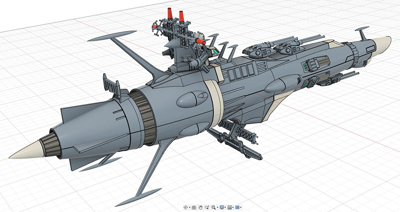Expand the Viewports layout dropdown arrow

pyautogui.click(x=241, y=207)
